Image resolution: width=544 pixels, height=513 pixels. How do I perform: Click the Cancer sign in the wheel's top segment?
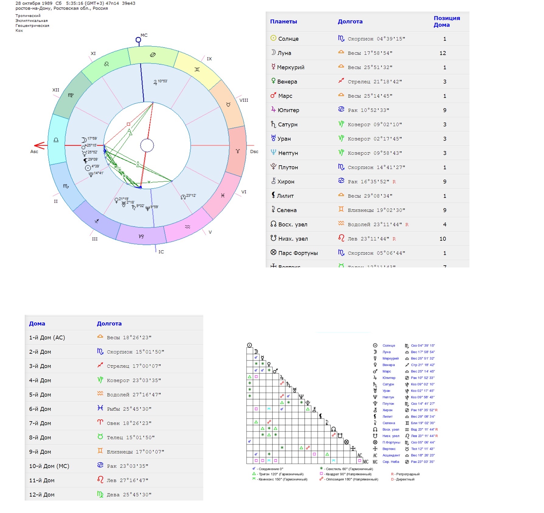pos(153,55)
